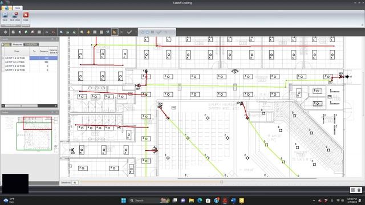Close the Counts panel
Image resolution: width=365 pixels, height=205 pixels.
tap(56, 39)
